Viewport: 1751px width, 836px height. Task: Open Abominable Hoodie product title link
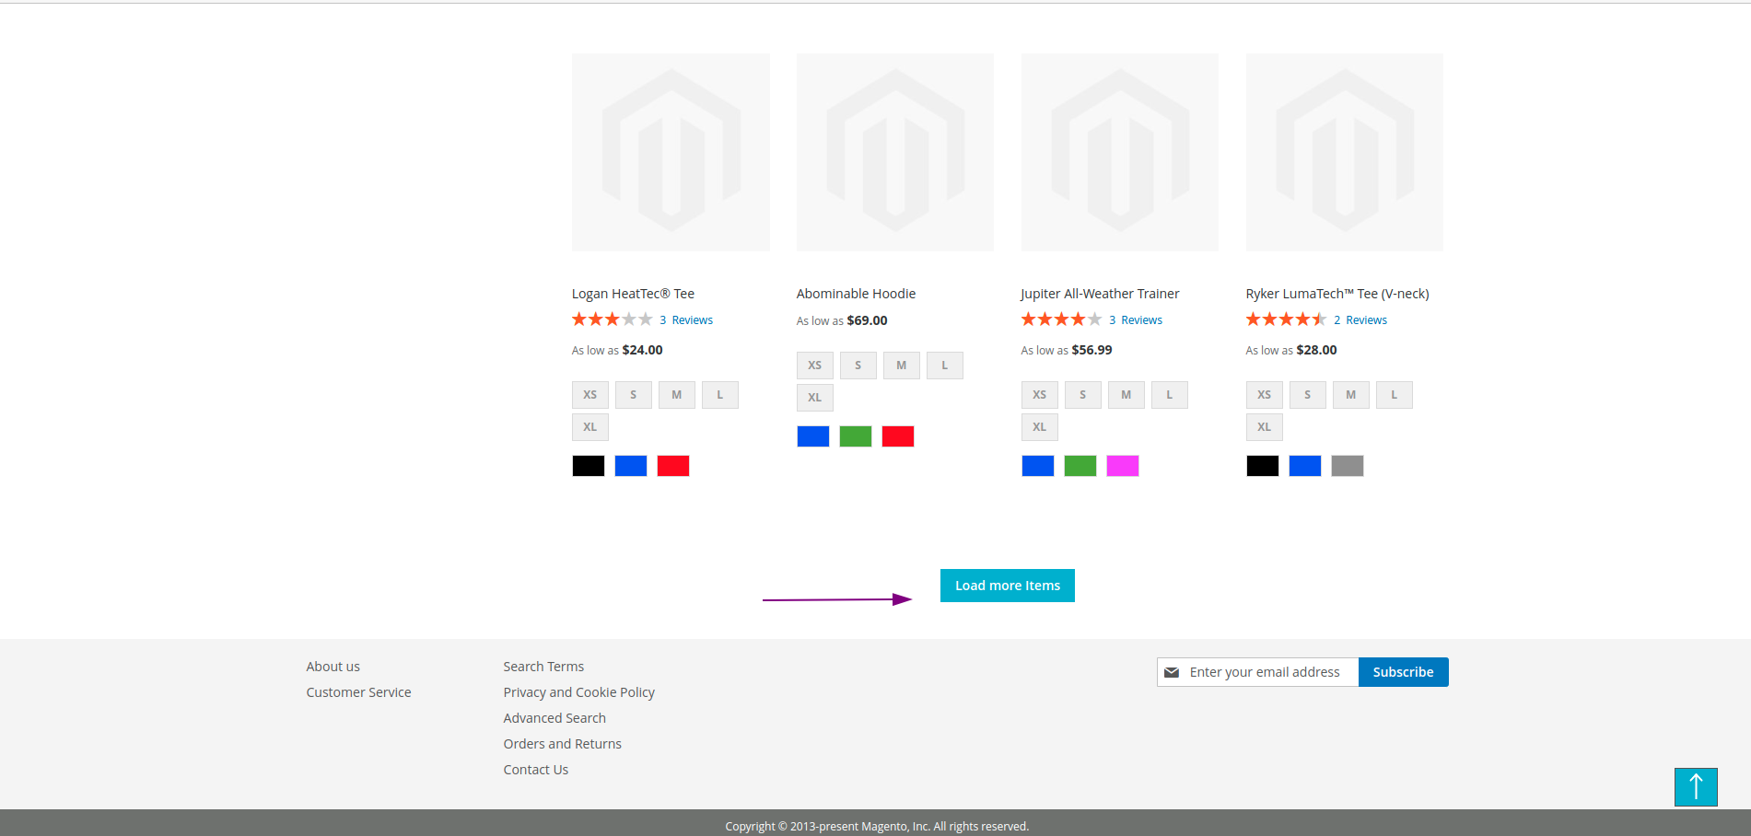[x=856, y=294]
